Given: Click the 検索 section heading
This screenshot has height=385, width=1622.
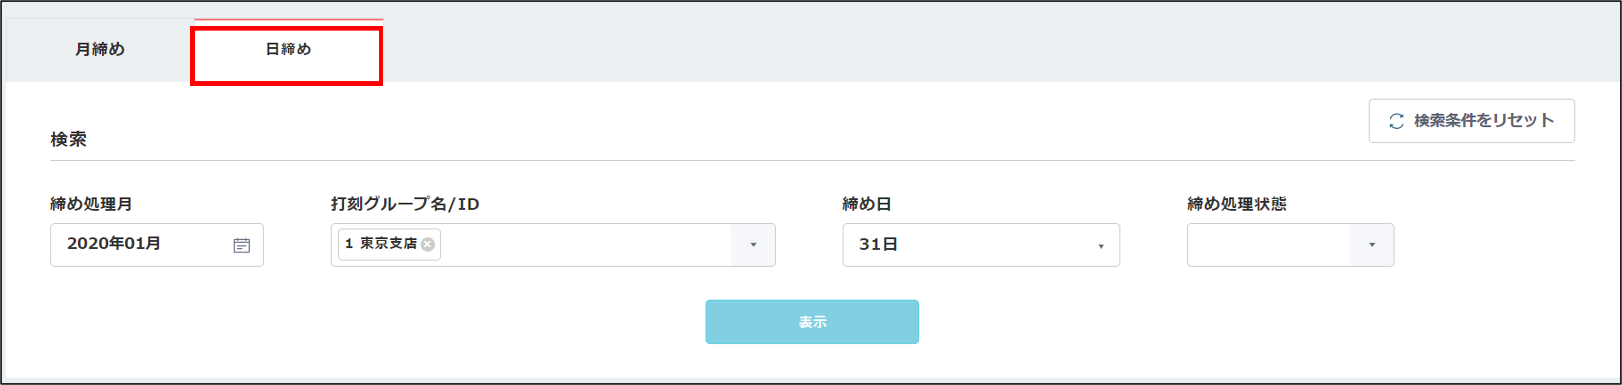Looking at the screenshot, I should (x=69, y=139).
